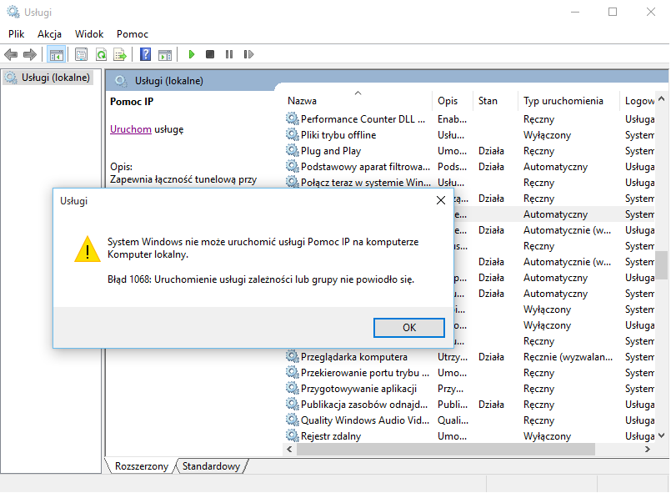Click gear icon of Podstawowy aparat filtrowania row

tap(293, 166)
